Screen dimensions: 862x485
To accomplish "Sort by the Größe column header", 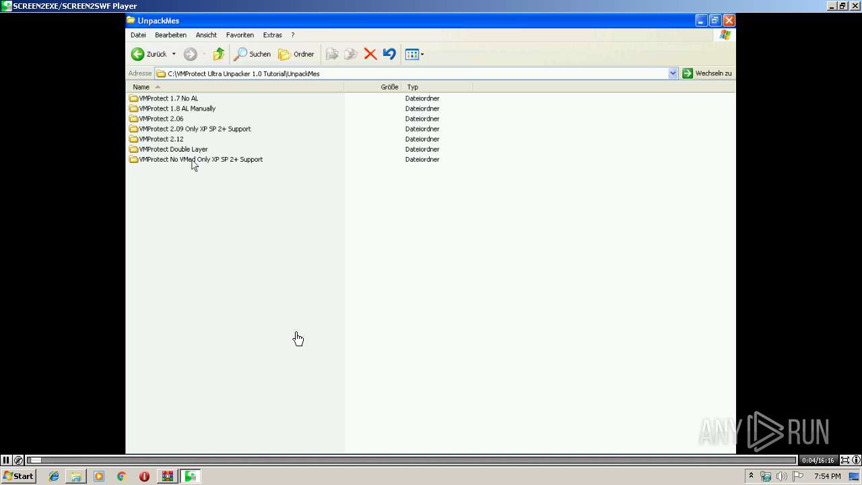I will (x=372, y=87).
